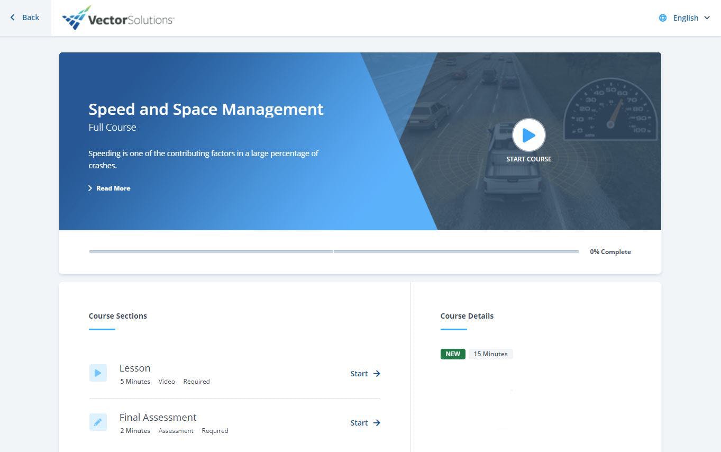This screenshot has height=452, width=721.
Task: Click the arrow icon next to Final Assessment Start
Action: coord(377,422)
